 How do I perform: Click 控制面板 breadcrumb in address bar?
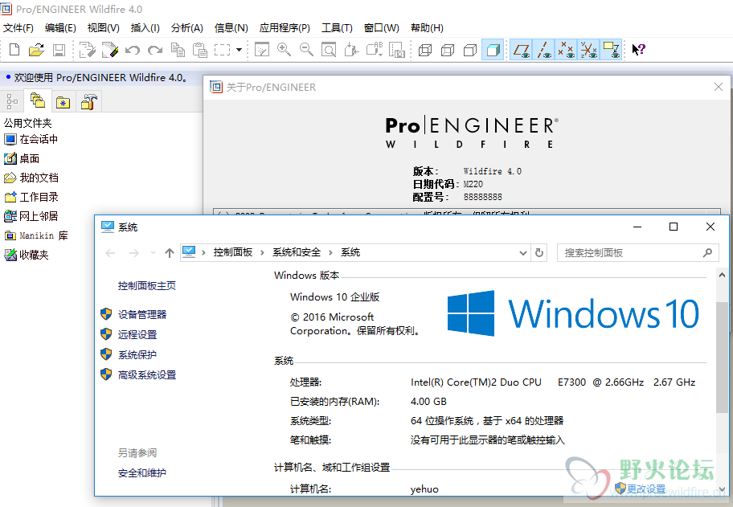tap(233, 252)
